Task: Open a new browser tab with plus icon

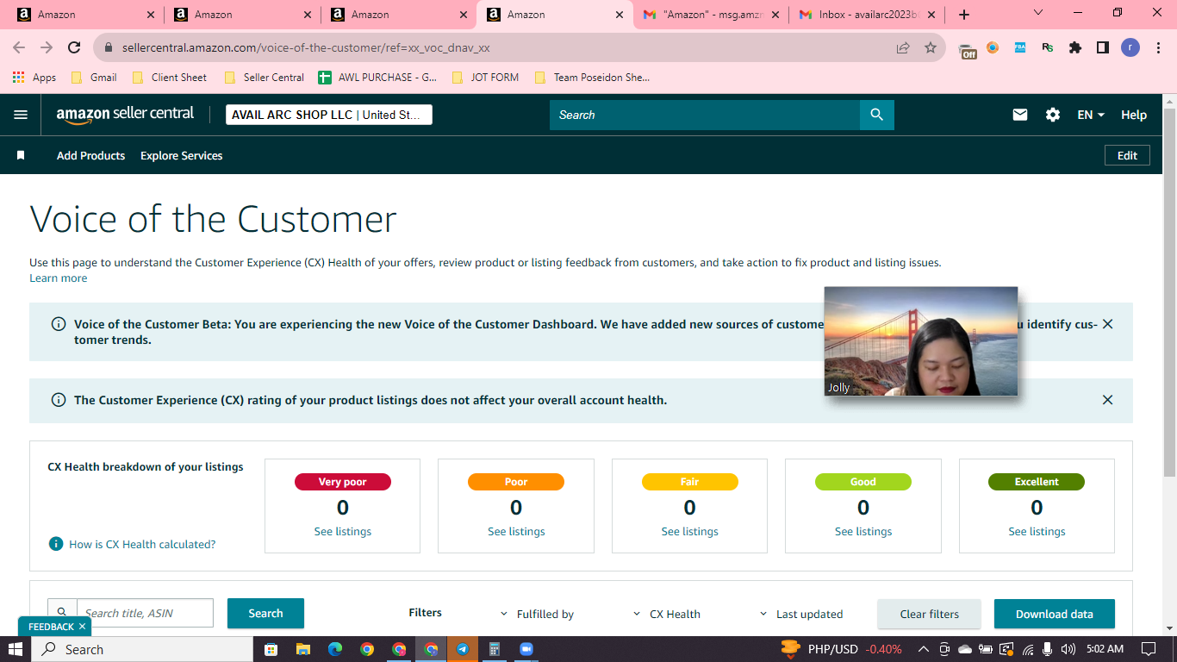Action: click(964, 15)
